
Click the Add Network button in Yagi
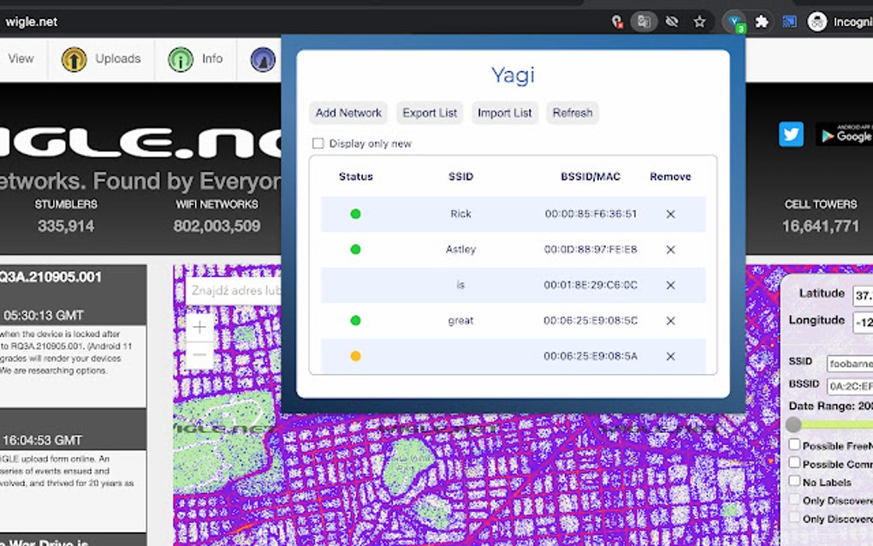coord(347,113)
